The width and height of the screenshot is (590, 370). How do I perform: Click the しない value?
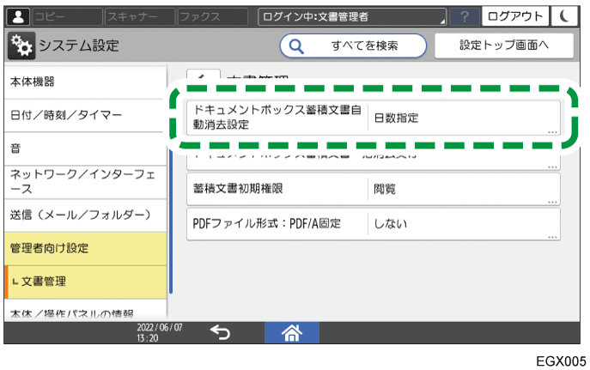tap(390, 224)
